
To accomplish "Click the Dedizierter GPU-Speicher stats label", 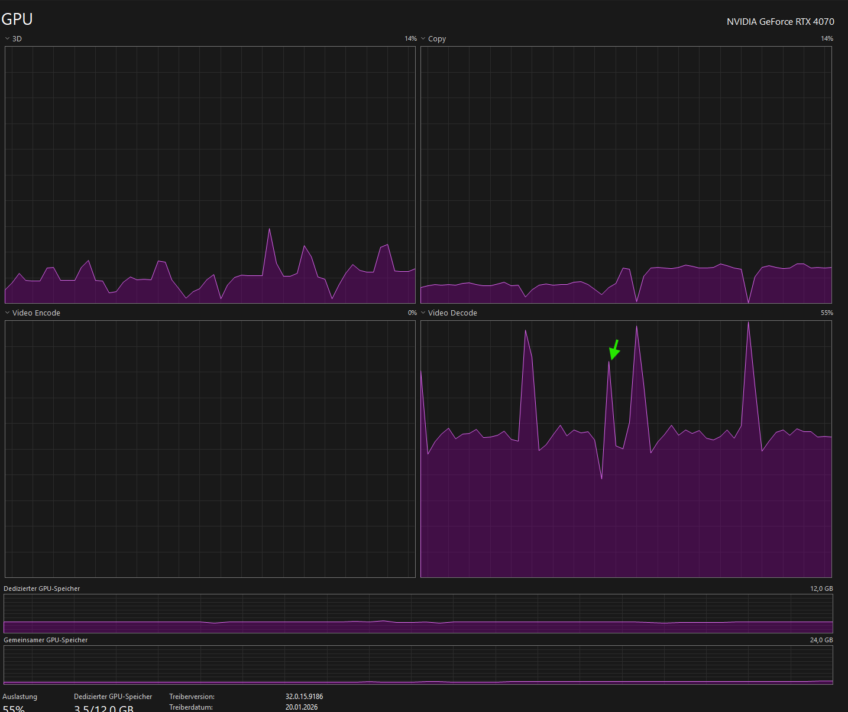I will 113,697.
